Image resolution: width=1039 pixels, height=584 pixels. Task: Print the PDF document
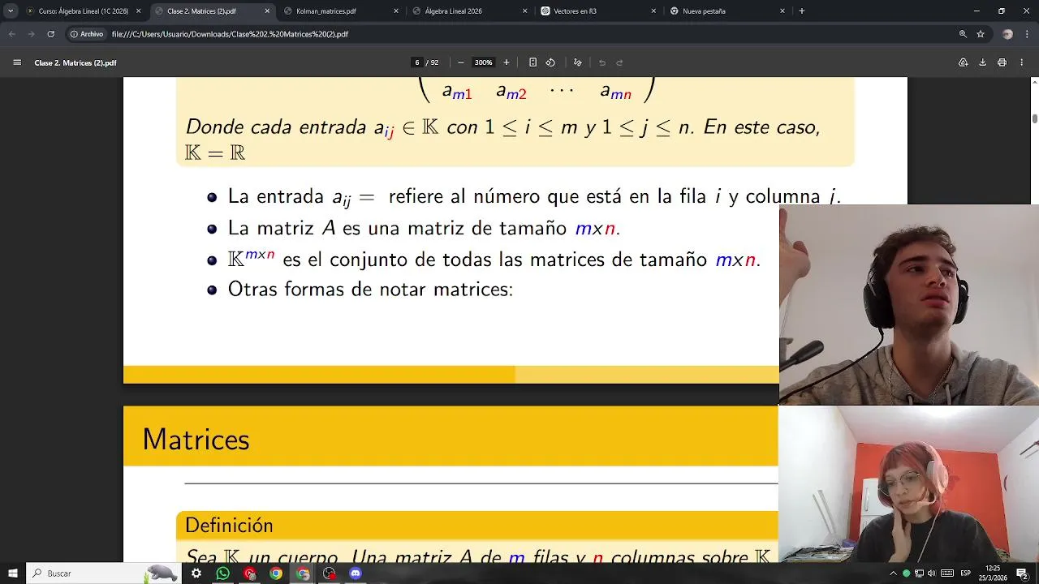[x=1002, y=62]
